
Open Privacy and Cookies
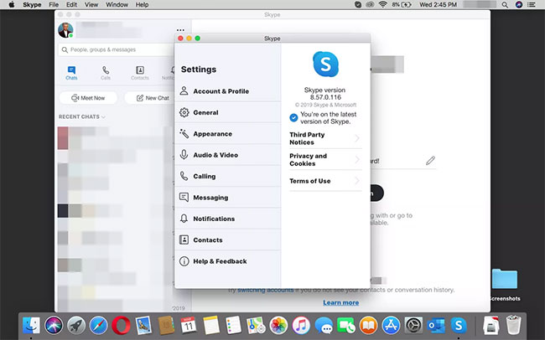pyautogui.click(x=325, y=160)
